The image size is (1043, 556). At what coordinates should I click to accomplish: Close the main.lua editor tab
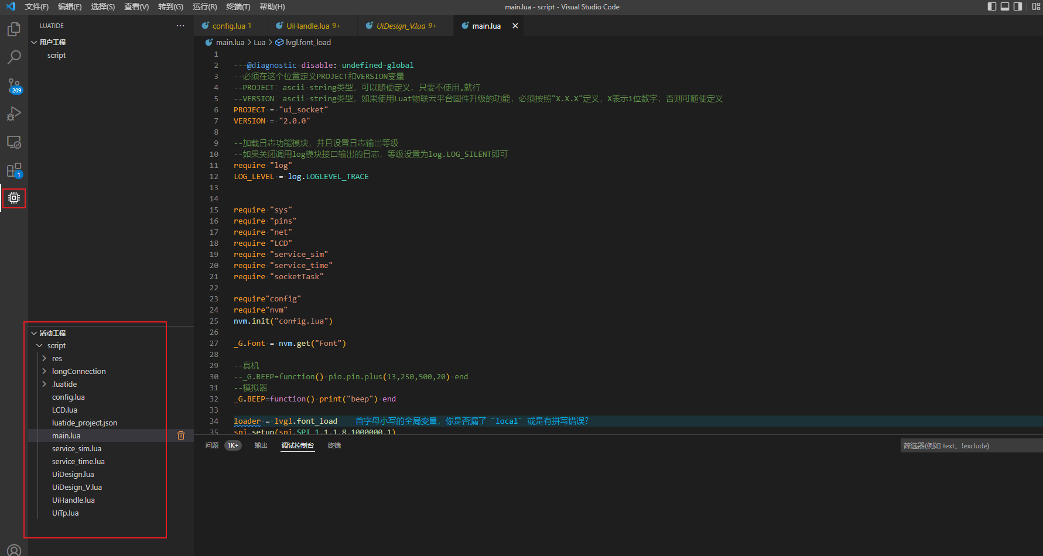[515, 26]
